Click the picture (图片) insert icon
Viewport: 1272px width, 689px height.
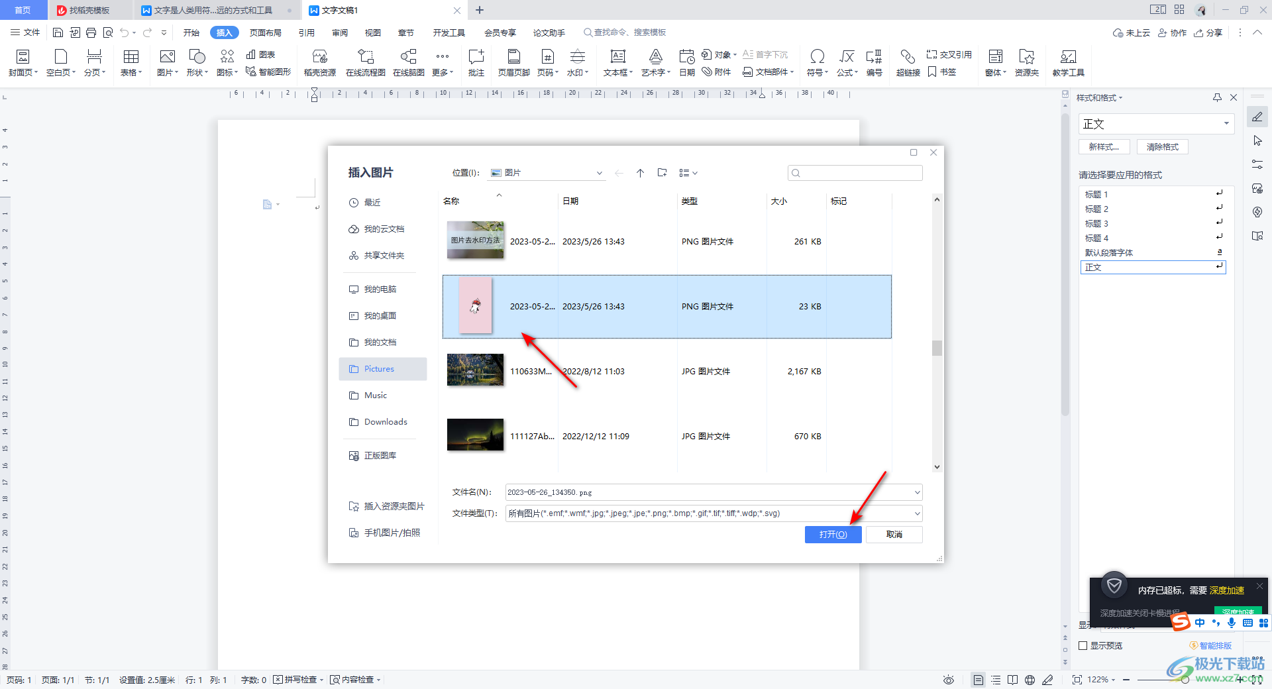pyautogui.click(x=167, y=57)
